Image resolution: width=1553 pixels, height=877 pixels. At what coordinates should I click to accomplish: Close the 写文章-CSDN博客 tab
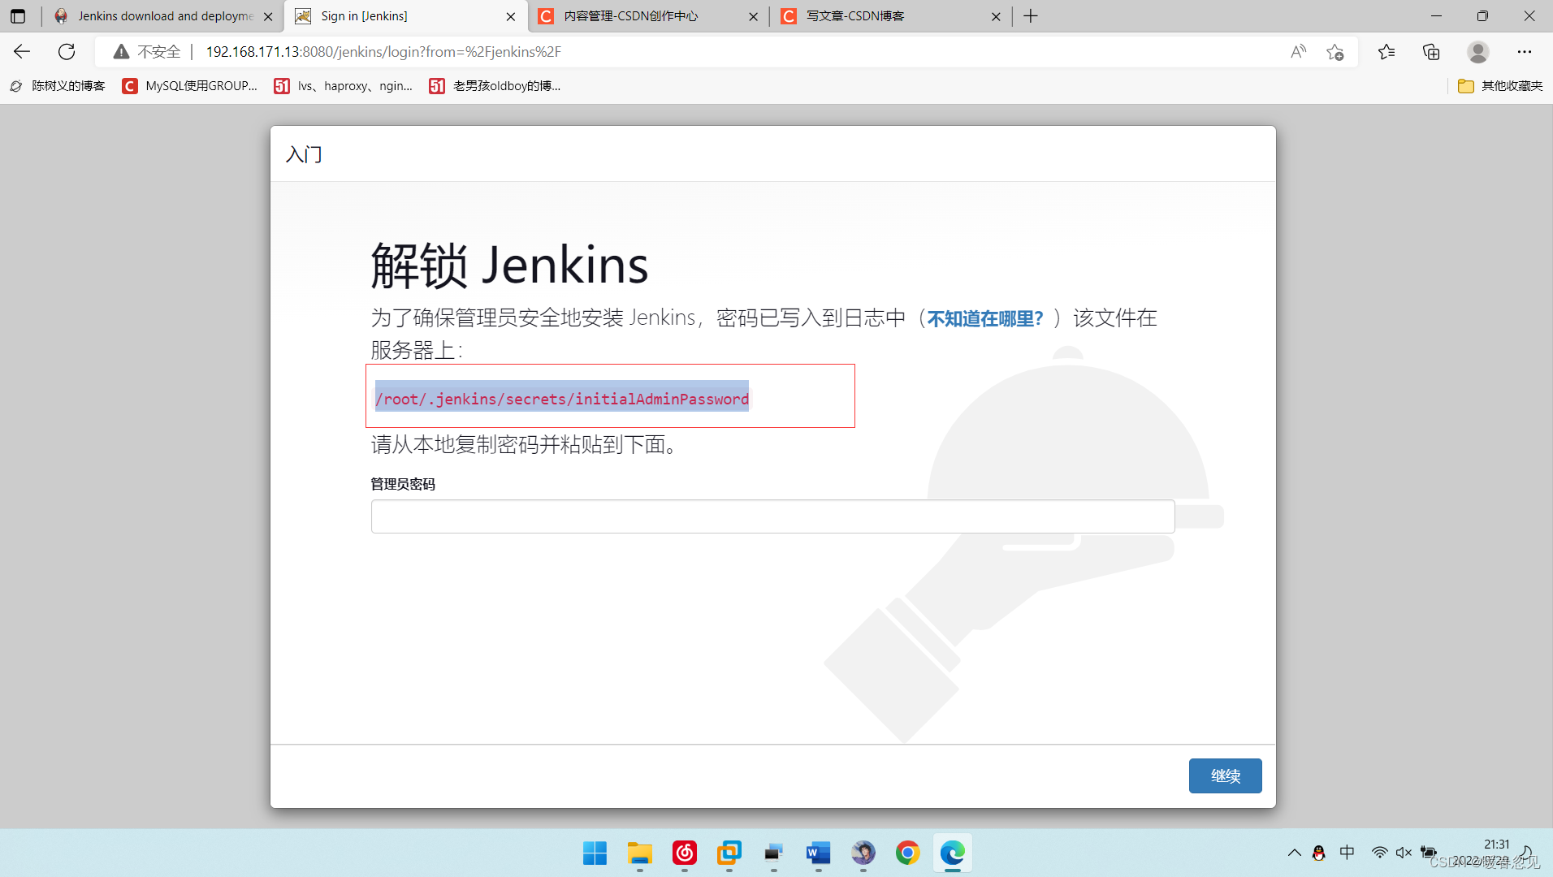pyautogui.click(x=996, y=16)
